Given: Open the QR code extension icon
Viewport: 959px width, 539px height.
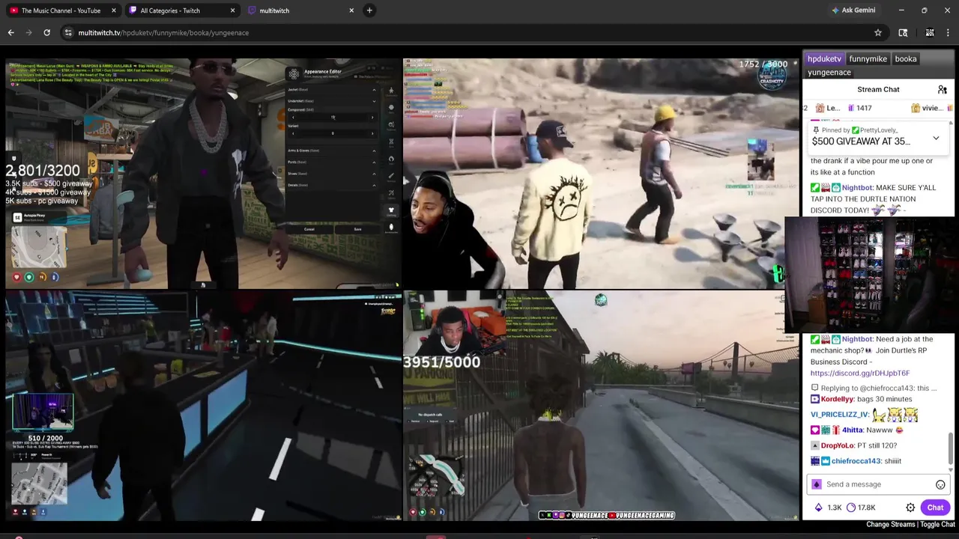Looking at the screenshot, I should tap(930, 32).
